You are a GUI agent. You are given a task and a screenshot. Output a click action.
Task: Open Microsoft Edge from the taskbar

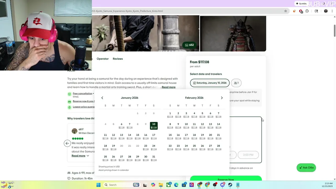pos(176,185)
